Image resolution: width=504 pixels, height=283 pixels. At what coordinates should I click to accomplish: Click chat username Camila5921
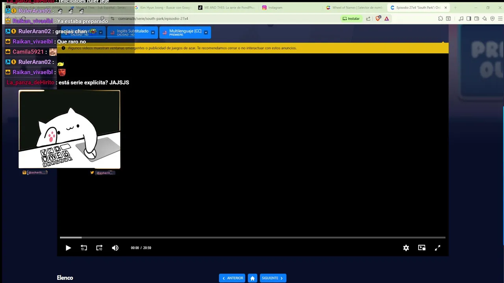[28, 52]
